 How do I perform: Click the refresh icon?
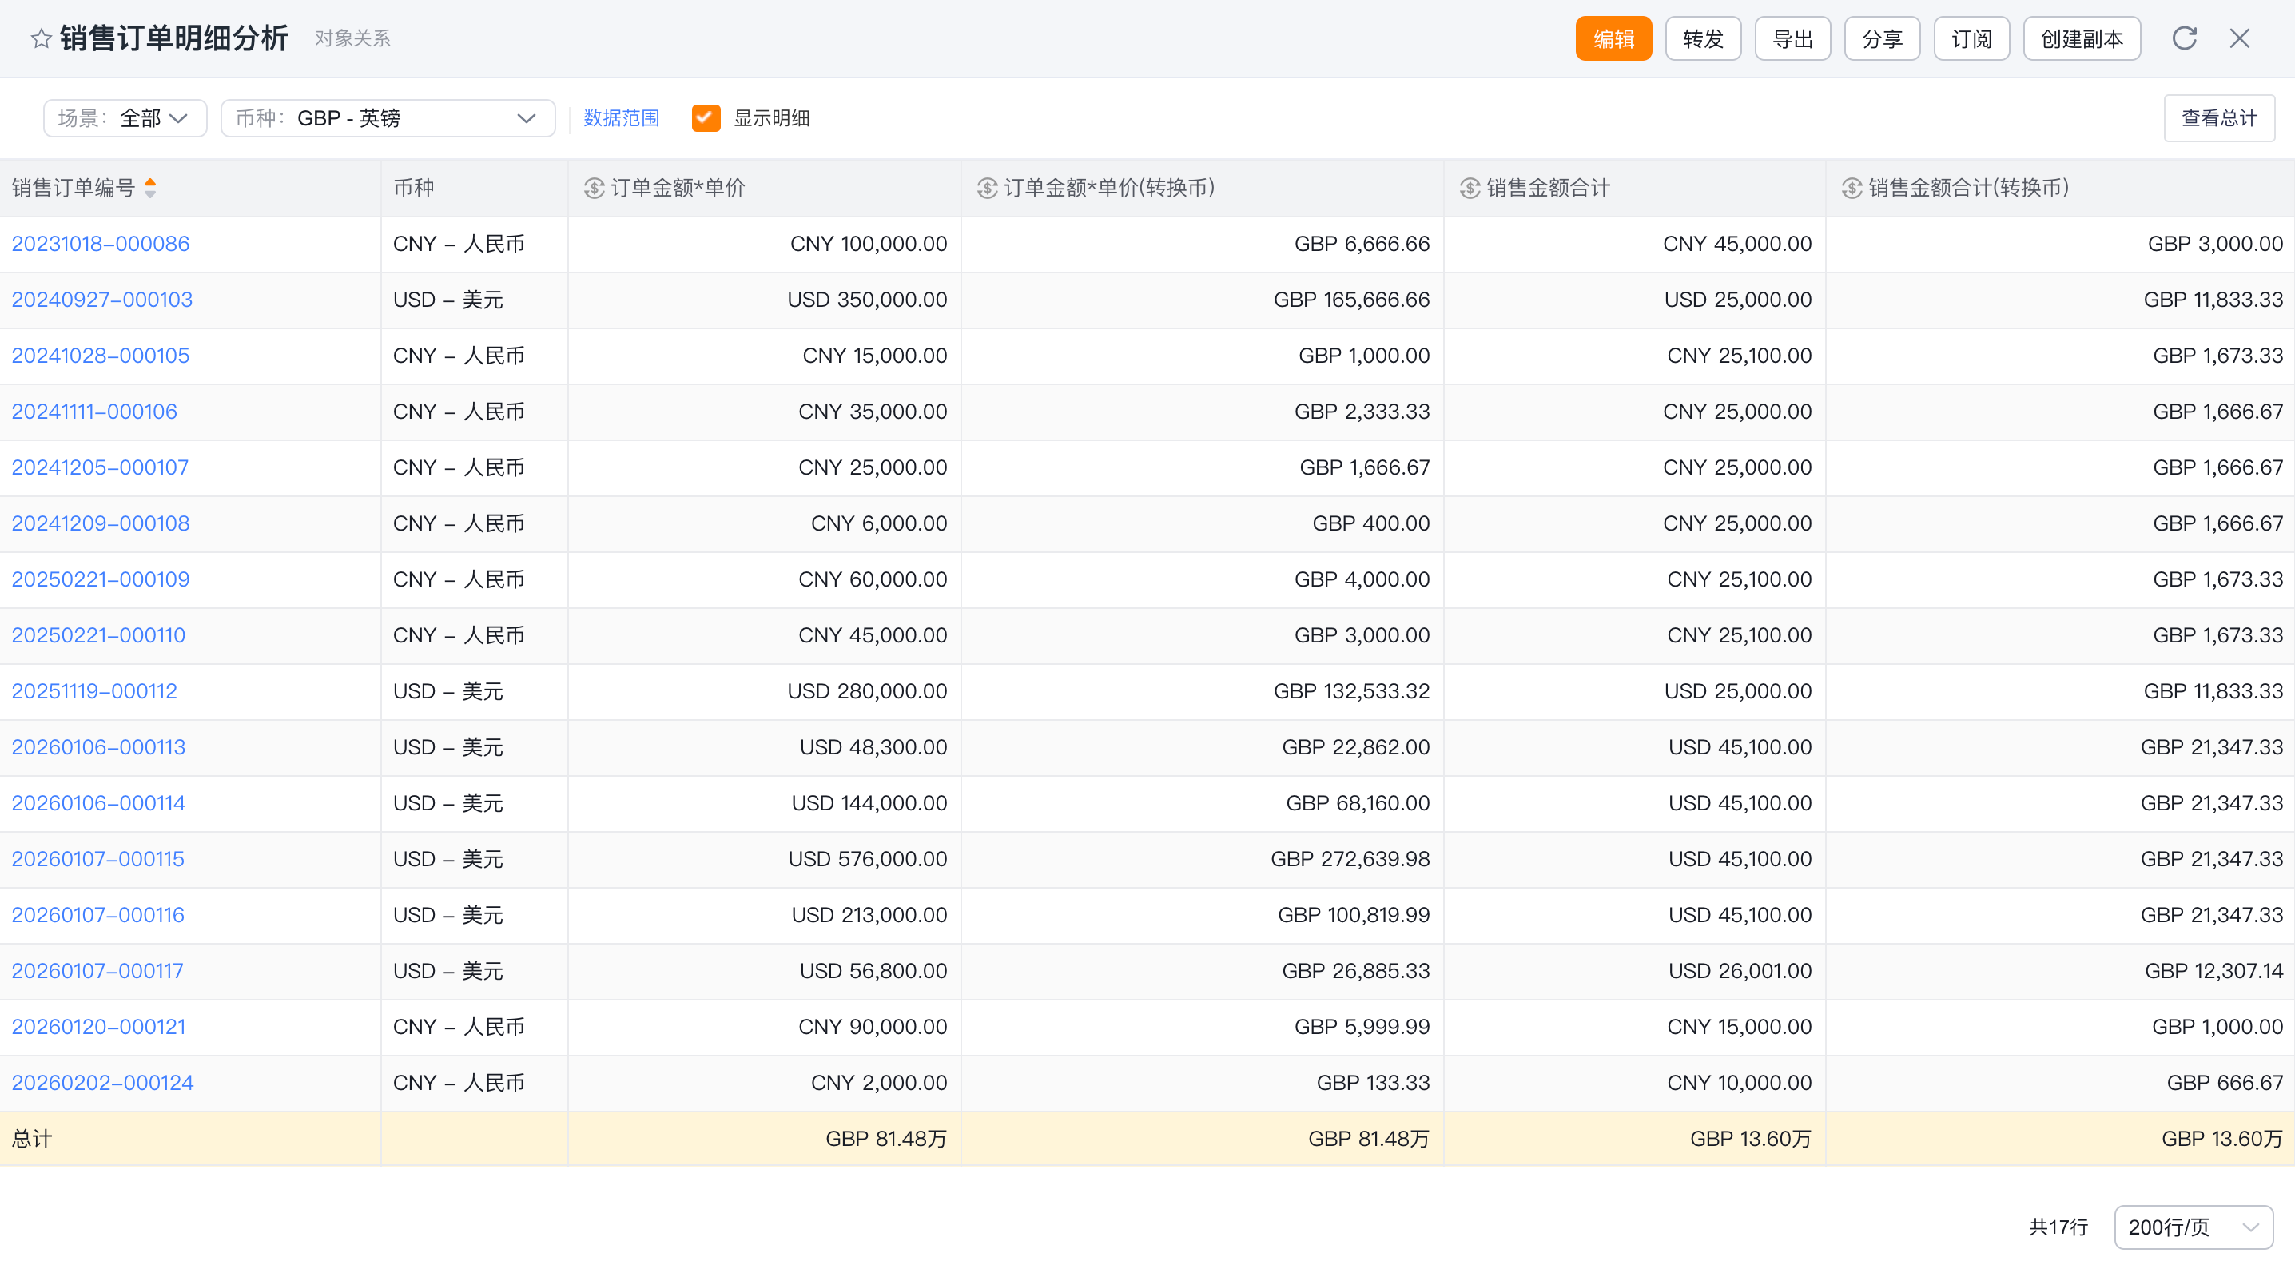coord(2185,38)
